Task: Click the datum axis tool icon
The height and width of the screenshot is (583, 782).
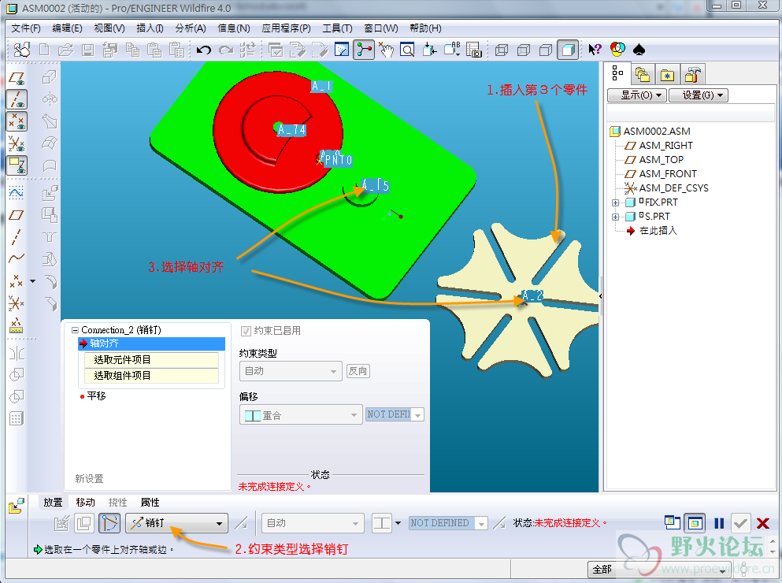Action: [x=17, y=236]
